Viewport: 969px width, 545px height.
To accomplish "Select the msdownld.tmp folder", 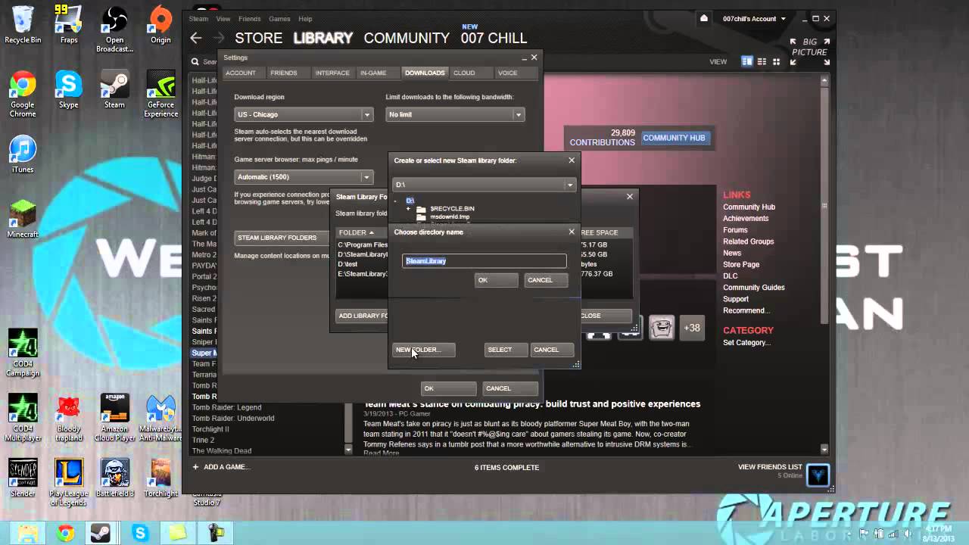I will 450,216.
